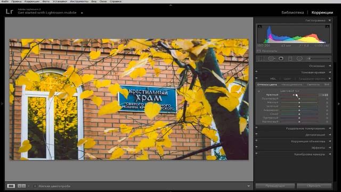Expand the Detail panel
Image resolution: width=341 pixels, height=192 pixels.
tap(330, 135)
